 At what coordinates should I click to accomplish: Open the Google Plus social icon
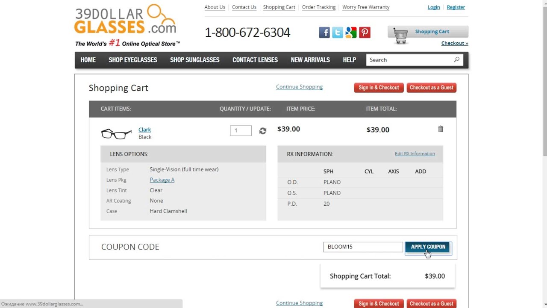pyautogui.click(x=351, y=33)
